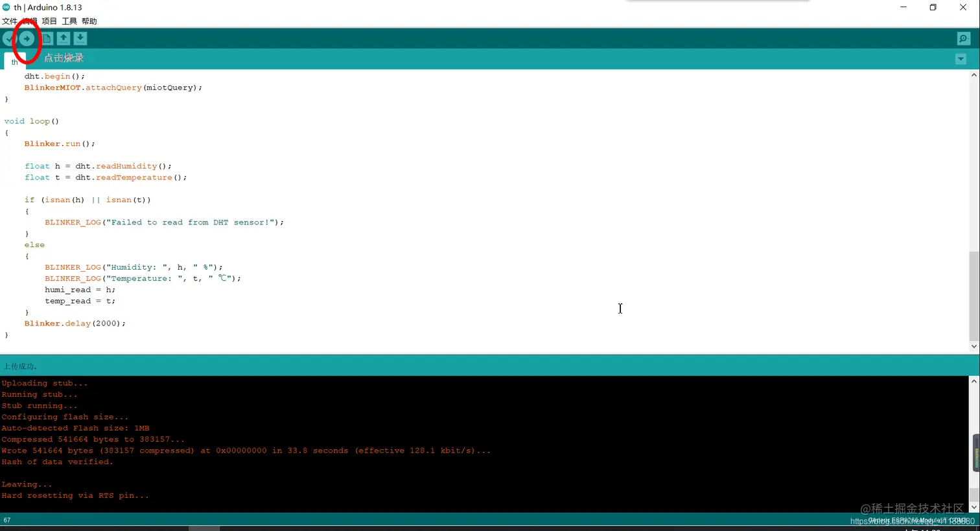This screenshot has height=531, width=980.
Task: Open the 帮助 menu
Action: coord(89,21)
